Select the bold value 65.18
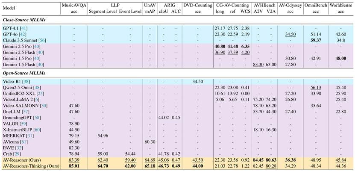355x172 pixels. [150, 166]
